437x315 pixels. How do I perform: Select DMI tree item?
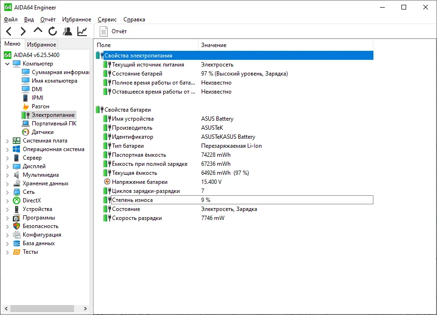tap(37, 89)
